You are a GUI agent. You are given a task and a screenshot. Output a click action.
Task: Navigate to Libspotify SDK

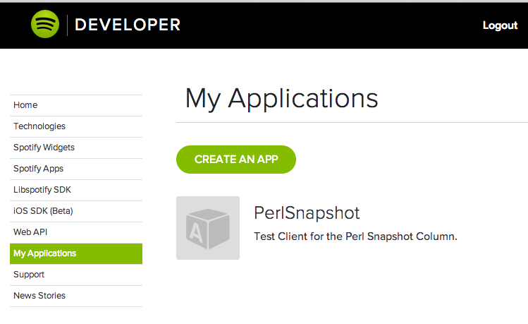pos(76,190)
